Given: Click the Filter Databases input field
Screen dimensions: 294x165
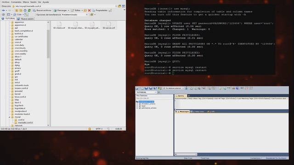Looking at the screenshot, I should (x=154, y=98).
